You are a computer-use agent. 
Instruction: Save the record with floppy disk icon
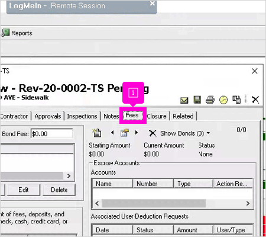[197, 100]
